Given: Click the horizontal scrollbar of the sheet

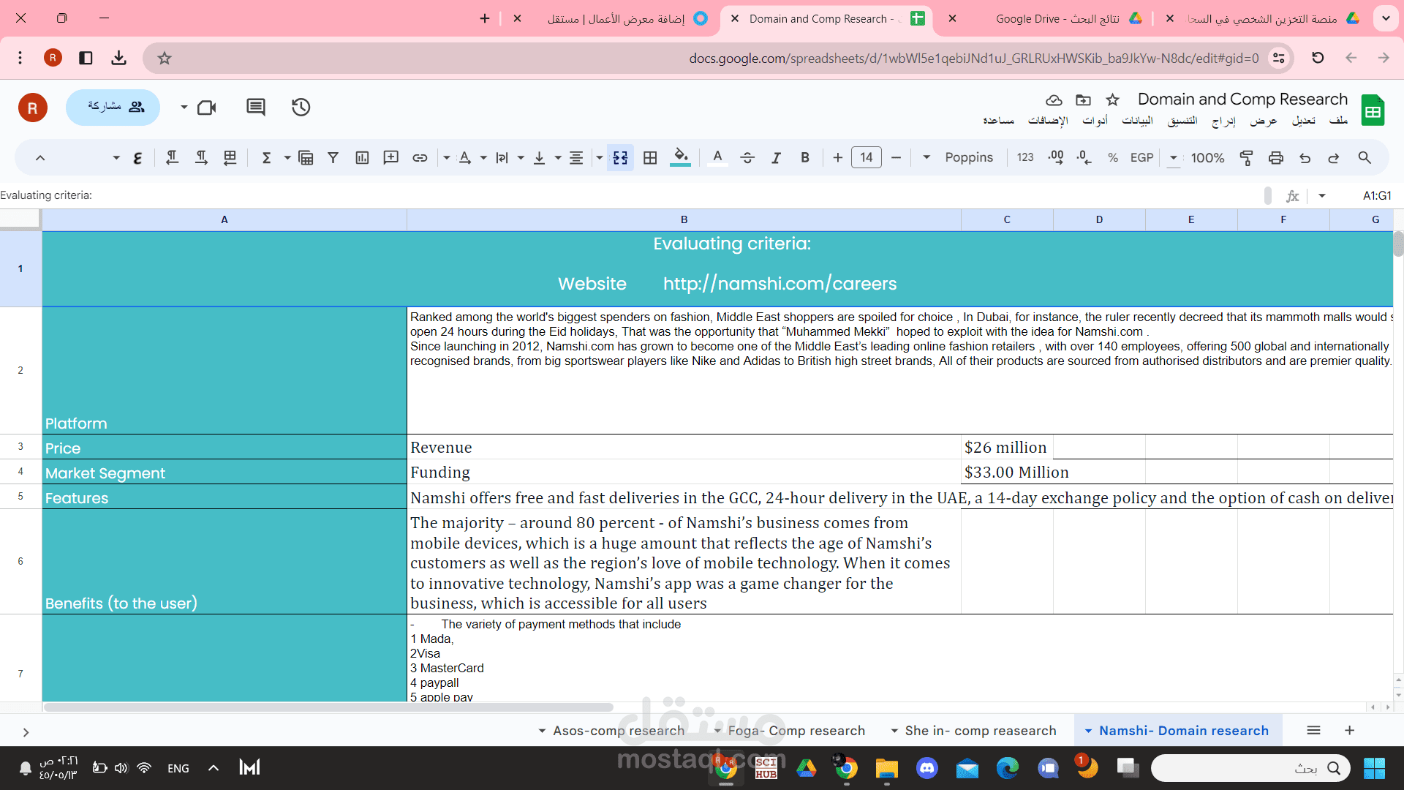Looking at the screenshot, I should point(328,707).
